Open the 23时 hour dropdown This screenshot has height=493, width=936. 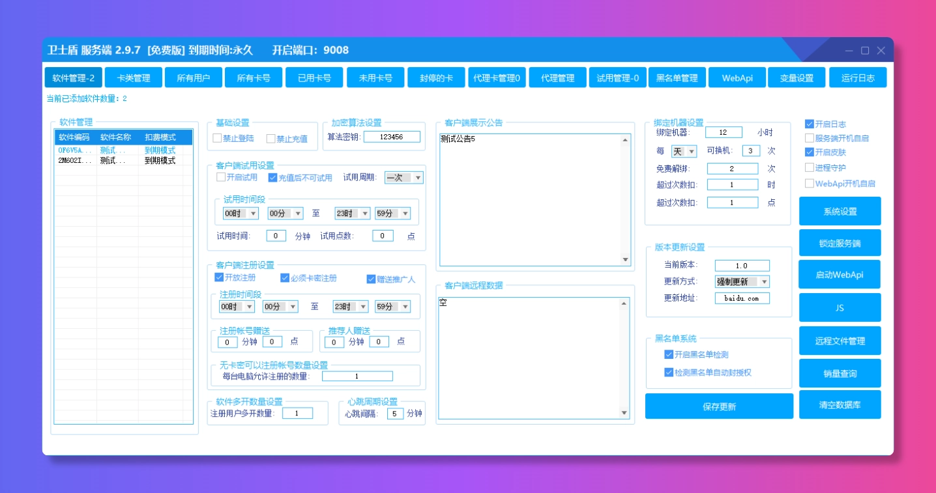tap(352, 212)
